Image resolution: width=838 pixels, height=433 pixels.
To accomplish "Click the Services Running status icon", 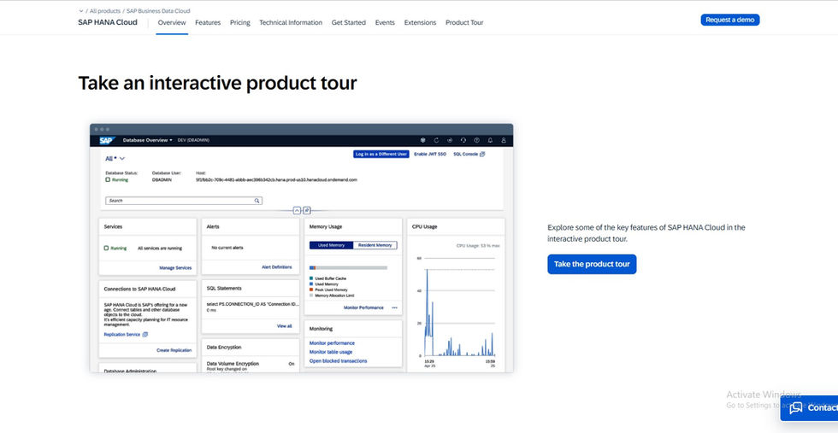I will coord(106,249).
